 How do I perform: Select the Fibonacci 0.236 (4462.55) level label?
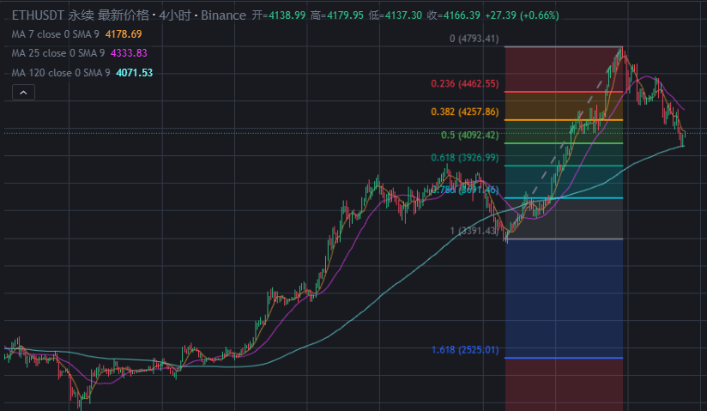(x=465, y=83)
